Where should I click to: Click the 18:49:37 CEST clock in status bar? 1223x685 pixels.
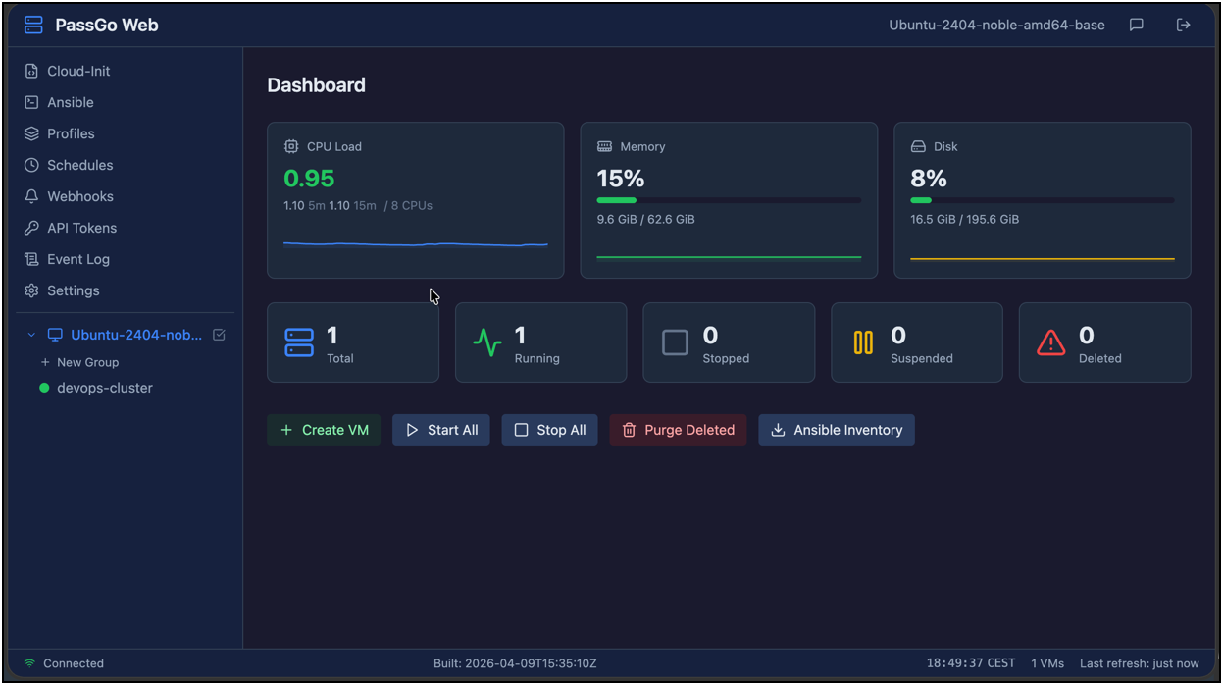pyautogui.click(x=971, y=663)
